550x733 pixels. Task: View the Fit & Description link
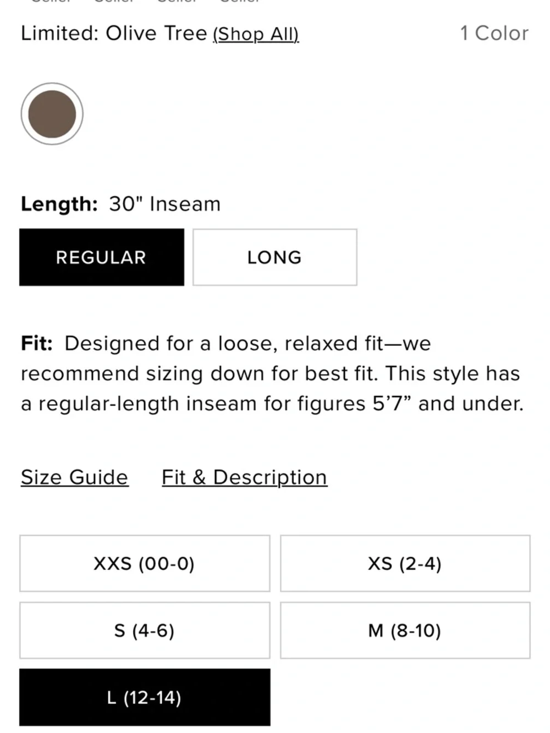click(x=244, y=477)
